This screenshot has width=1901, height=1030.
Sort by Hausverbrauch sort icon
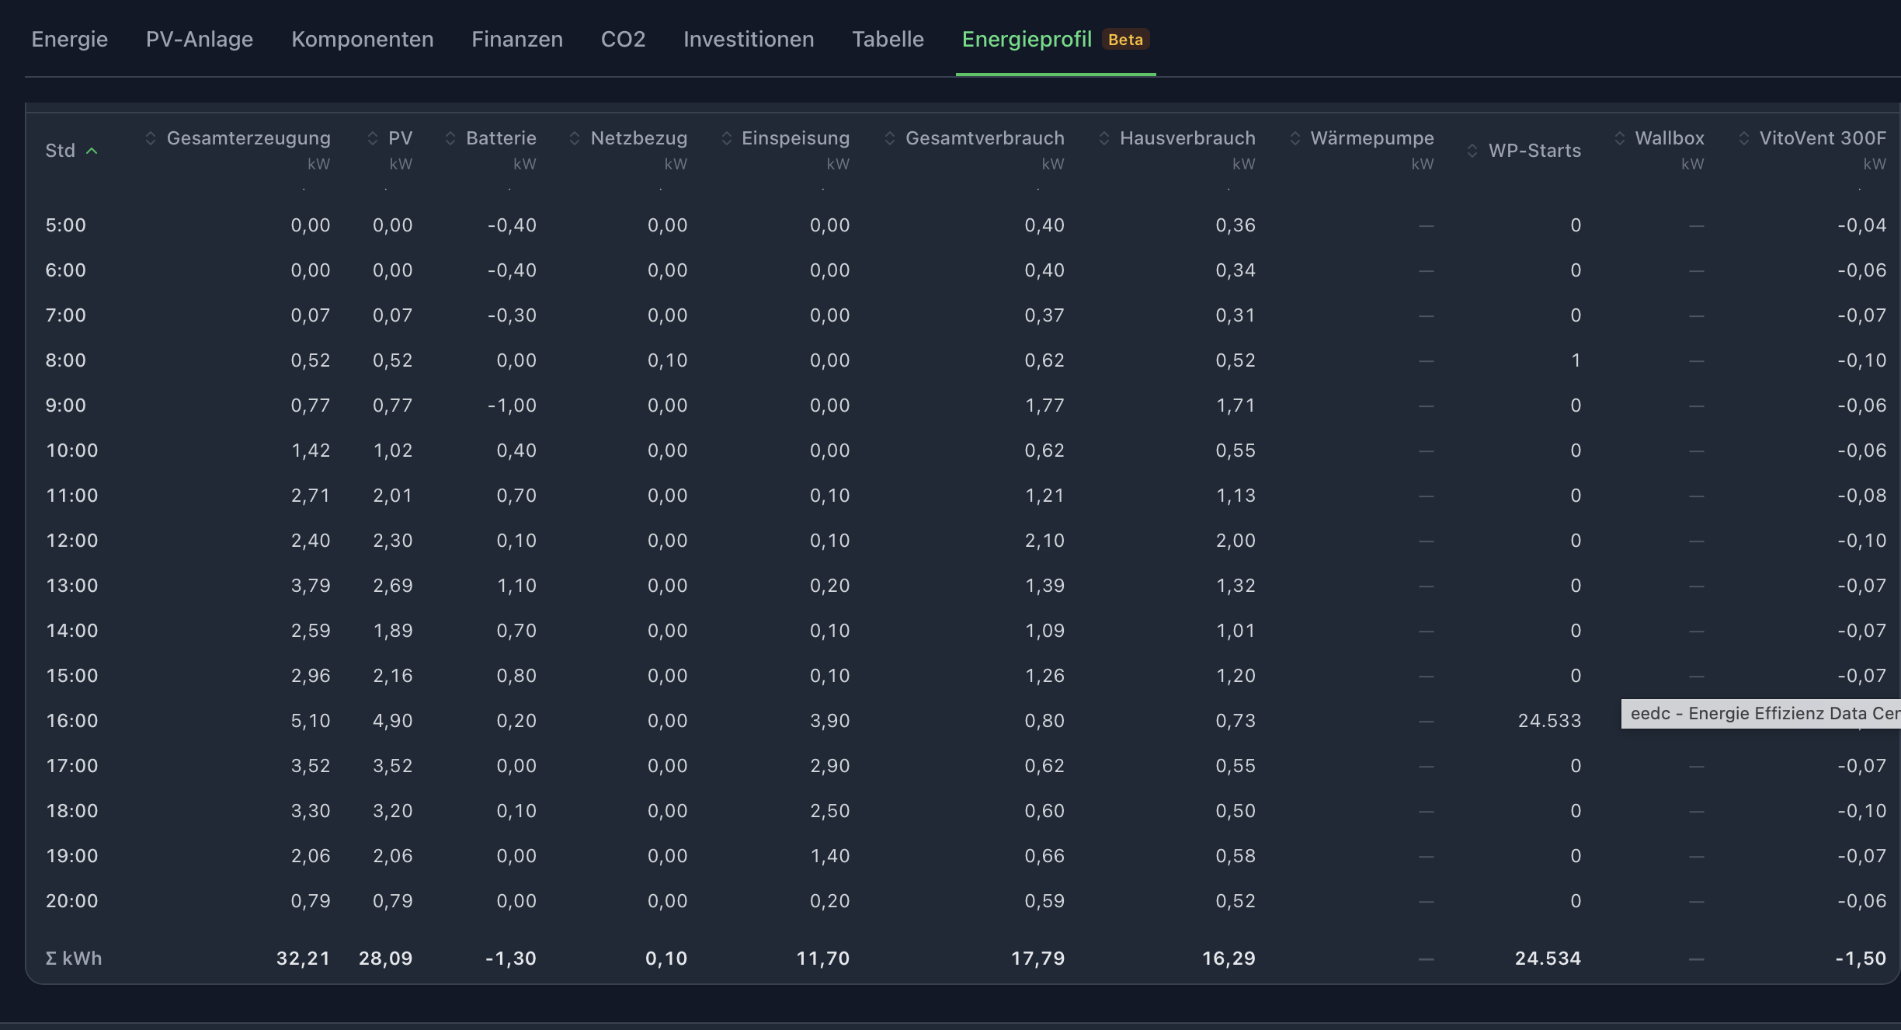tap(1104, 138)
